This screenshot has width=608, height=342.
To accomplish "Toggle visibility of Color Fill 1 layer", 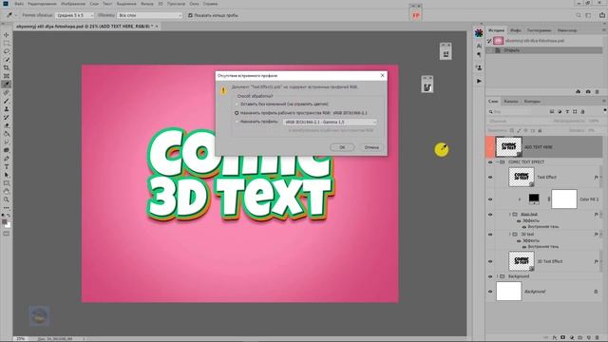I will tap(490, 199).
